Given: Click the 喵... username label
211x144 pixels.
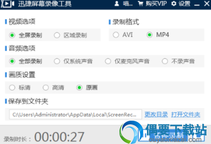Looking at the screenshot, I should coord(128,4).
